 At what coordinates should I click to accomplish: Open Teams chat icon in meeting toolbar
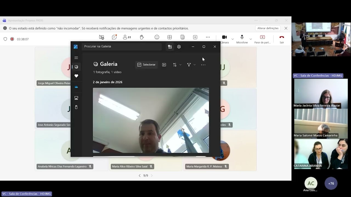coord(114,37)
